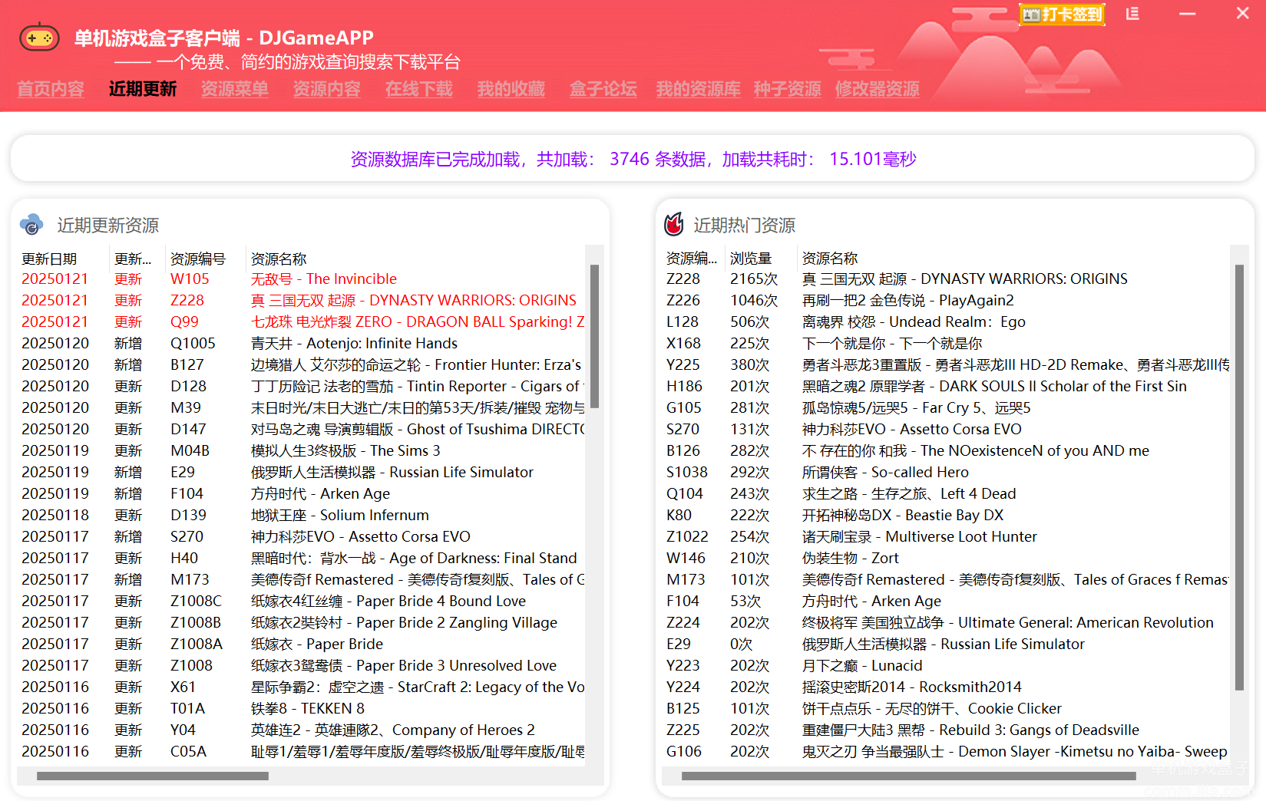Select hot resource DARK SOULS II Scholar
Image resolution: width=1266 pixels, height=801 pixels.
[946, 386]
